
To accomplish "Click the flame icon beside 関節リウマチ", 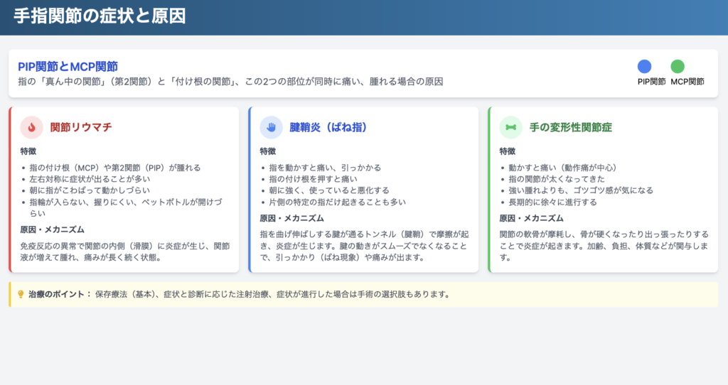I will point(31,127).
